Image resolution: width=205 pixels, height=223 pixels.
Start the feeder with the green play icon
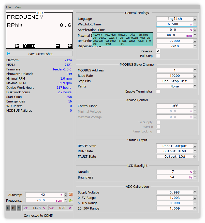(71, 200)
